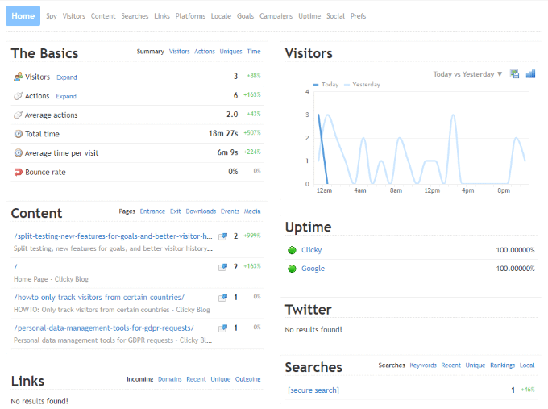Open the Clicky uptime monitor link
The image size is (548, 409).
[x=311, y=250]
